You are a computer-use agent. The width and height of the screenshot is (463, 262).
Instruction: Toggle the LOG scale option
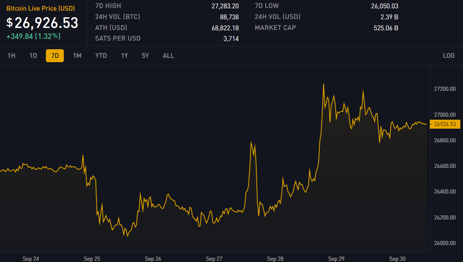[x=449, y=56]
